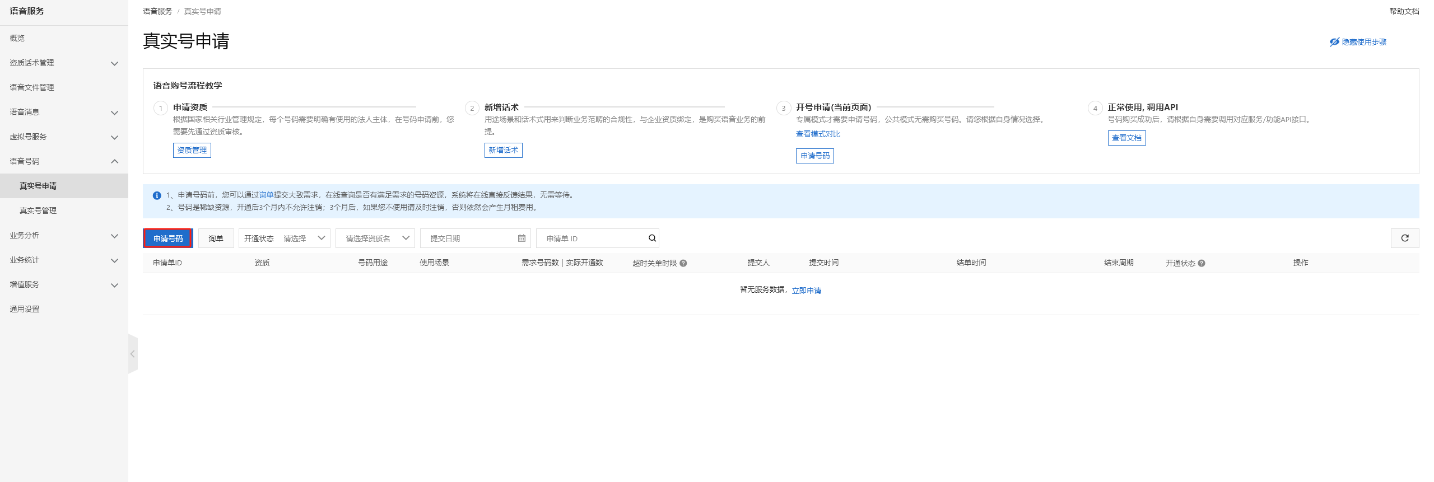This screenshot has width=1434, height=482.
Task: Hide usage steps via 隐藏使用步骤
Action: [x=1358, y=42]
